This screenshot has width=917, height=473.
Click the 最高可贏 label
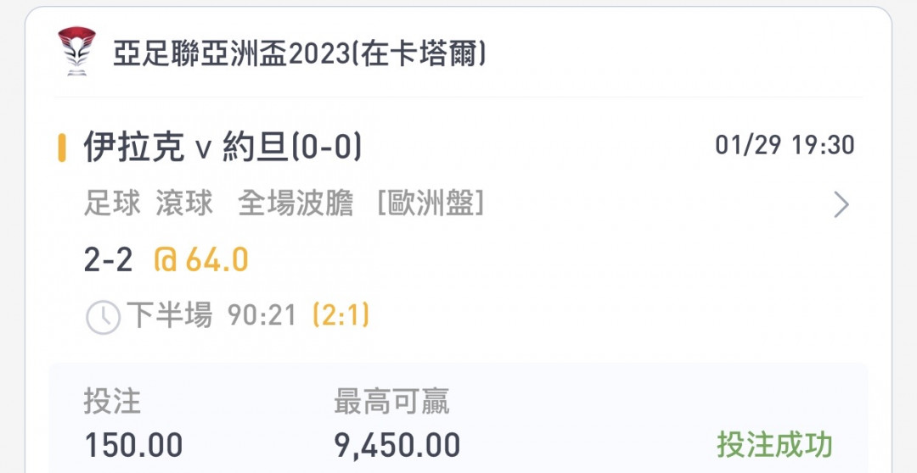pyautogui.click(x=391, y=402)
